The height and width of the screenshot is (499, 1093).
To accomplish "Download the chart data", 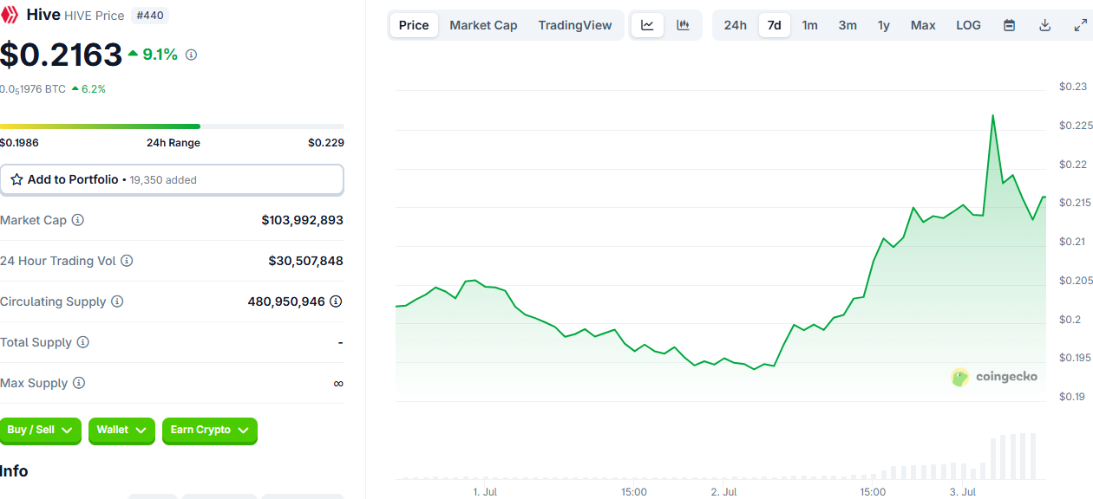I will pyautogui.click(x=1045, y=25).
